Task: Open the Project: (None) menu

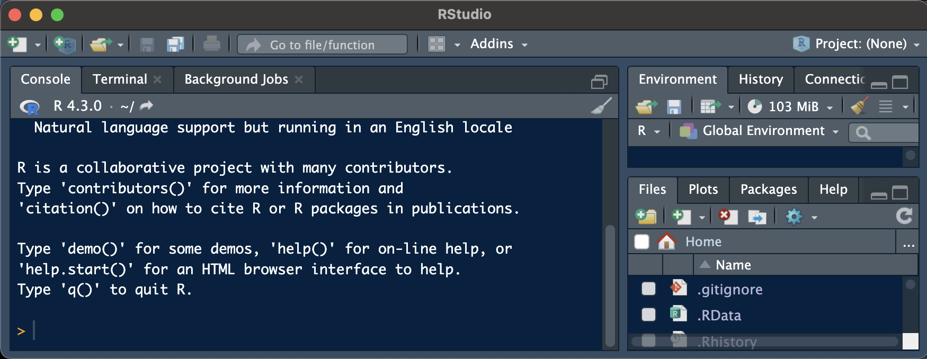Action: tap(856, 44)
